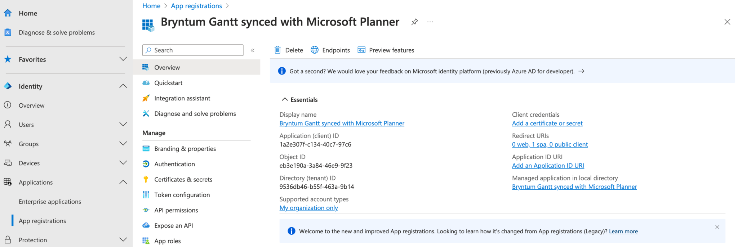This screenshot has height=247, width=738.
Task: Click the App roles icon
Action: pos(146,241)
